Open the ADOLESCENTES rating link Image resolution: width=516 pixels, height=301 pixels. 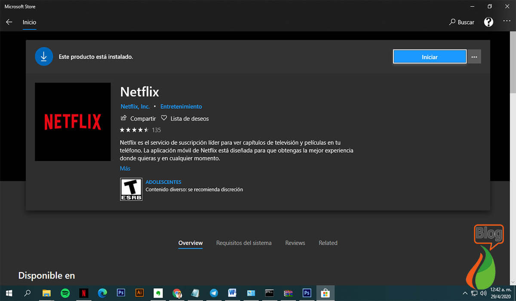tap(163, 182)
